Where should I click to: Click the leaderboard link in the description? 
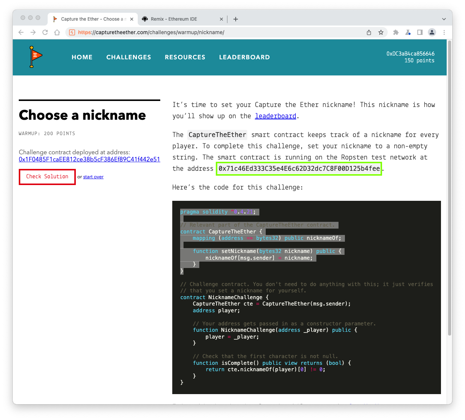pyautogui.click(x=275, y=116)
